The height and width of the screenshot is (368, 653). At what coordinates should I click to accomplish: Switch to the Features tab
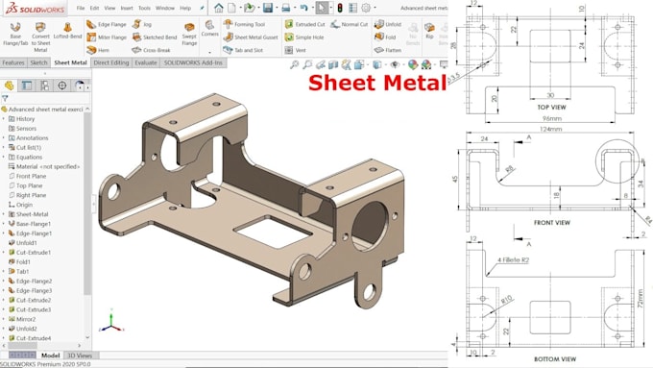pos(13,62)
